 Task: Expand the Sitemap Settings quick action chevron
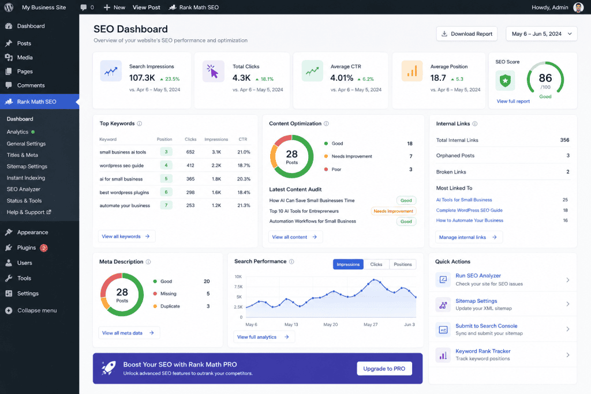[568, 304]
